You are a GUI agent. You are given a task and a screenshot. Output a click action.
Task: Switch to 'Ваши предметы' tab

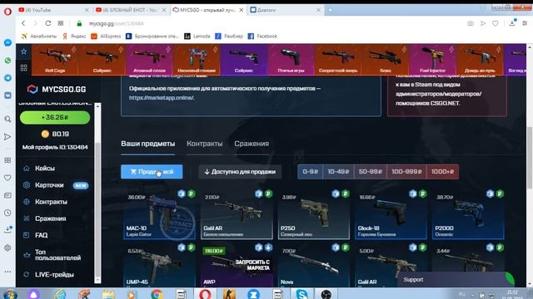click(x=148, y=144)
